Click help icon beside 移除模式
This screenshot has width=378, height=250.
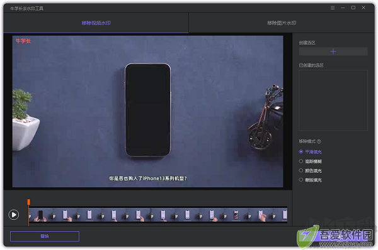click(x=319, y=141)
